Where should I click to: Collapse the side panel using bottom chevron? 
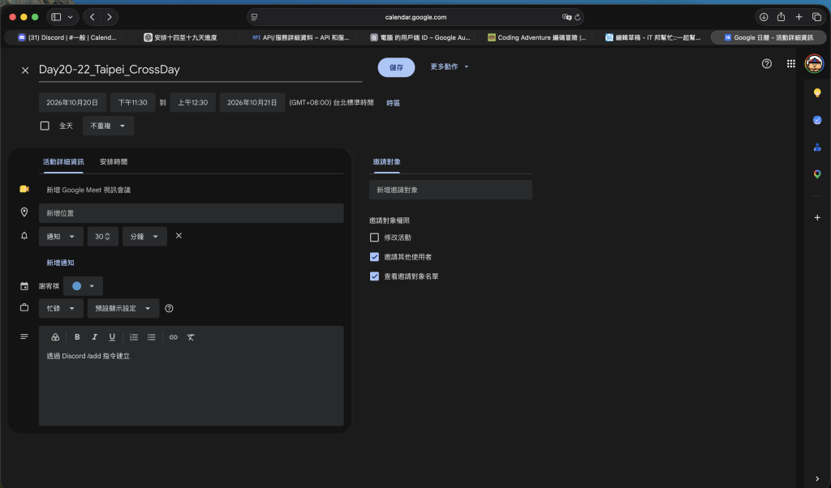coord(816,478)
